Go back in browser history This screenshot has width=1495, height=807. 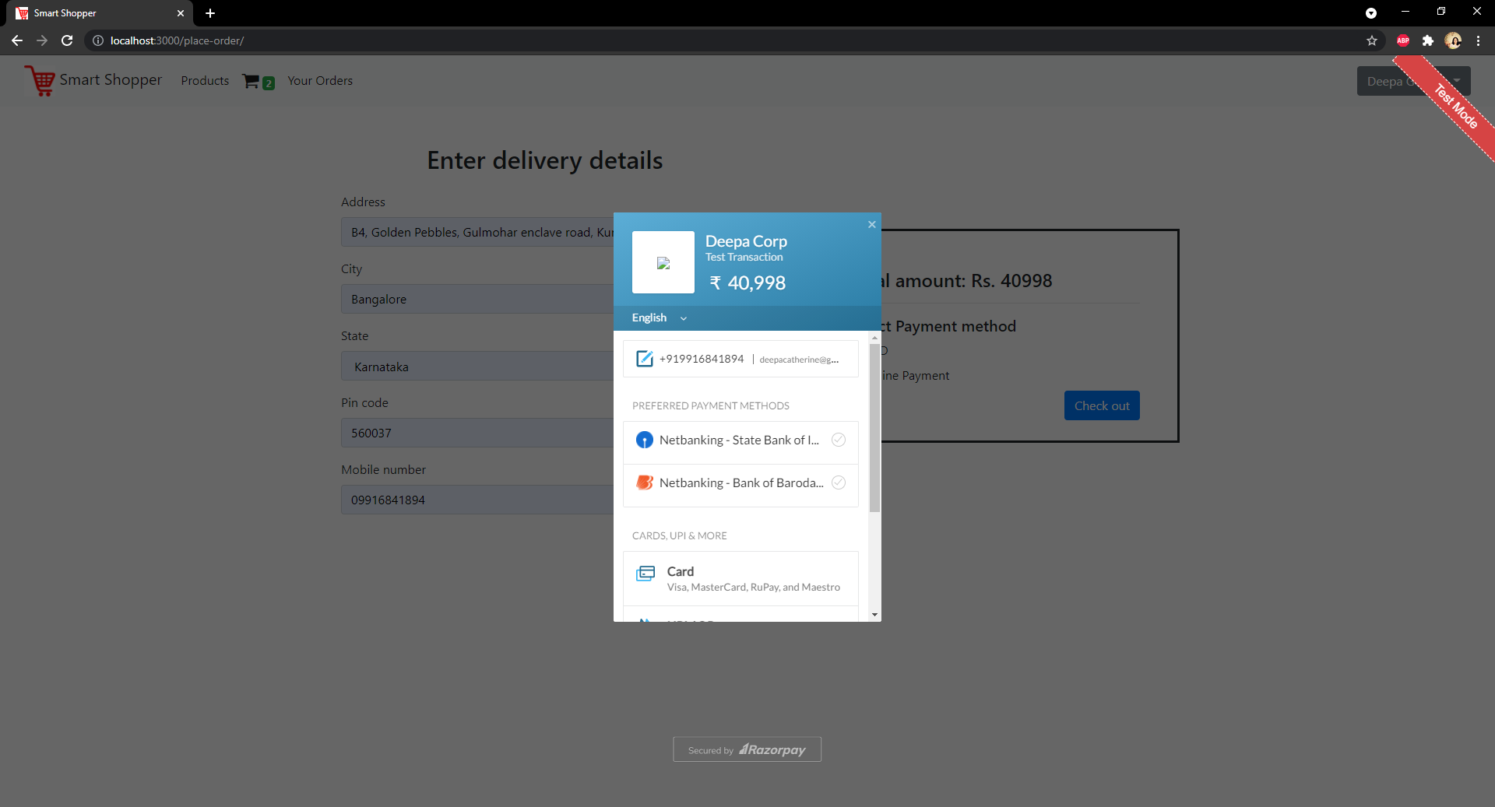(17, 40)
